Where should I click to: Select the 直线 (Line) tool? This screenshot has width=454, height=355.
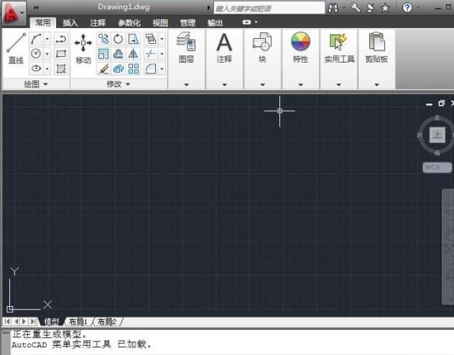[x=16, y=48]
